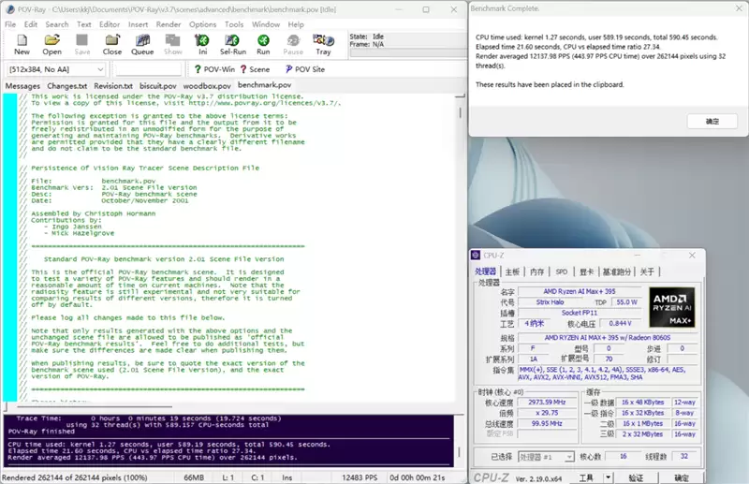Screen dimensions: 749x484
Task: Switch to the woodbox.pov tab
Action: tap(207, 86)
